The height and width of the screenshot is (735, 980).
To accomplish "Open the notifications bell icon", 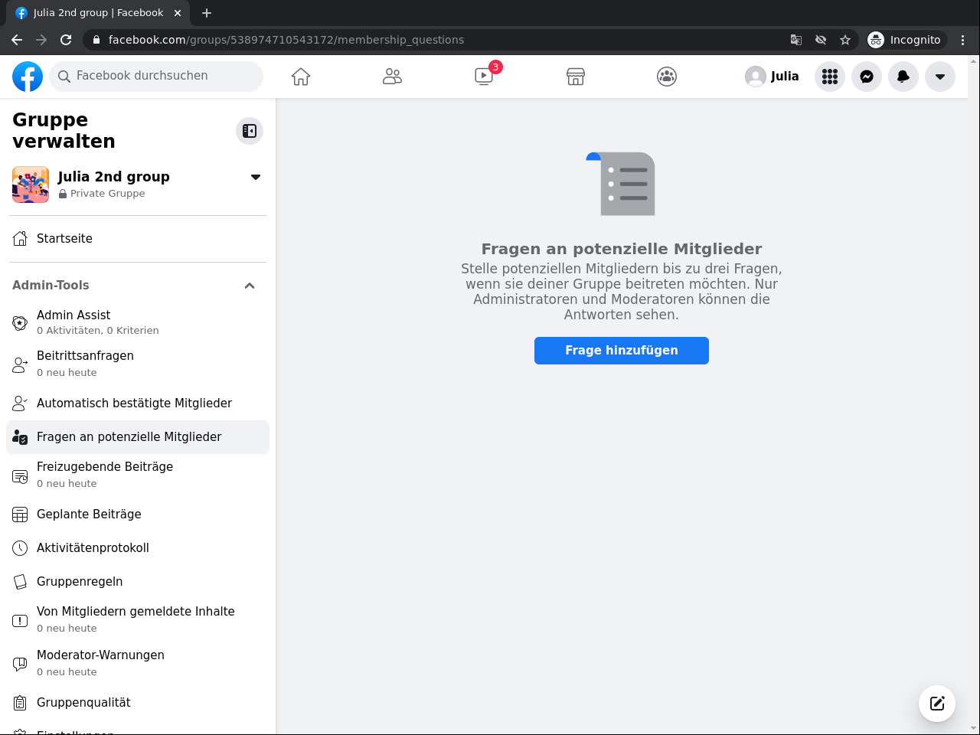I will (x=903, y=77).
